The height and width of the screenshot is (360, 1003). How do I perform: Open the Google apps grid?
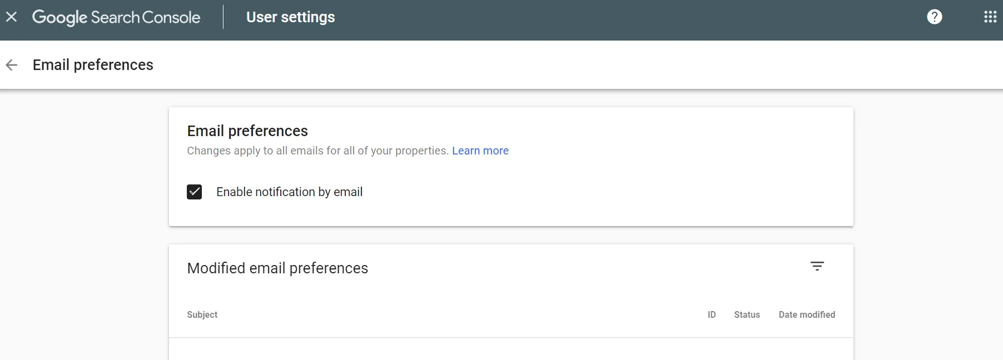pos(990,17)
